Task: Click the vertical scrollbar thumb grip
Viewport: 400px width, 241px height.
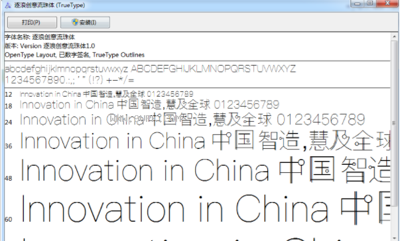Action: coord(394,123)
